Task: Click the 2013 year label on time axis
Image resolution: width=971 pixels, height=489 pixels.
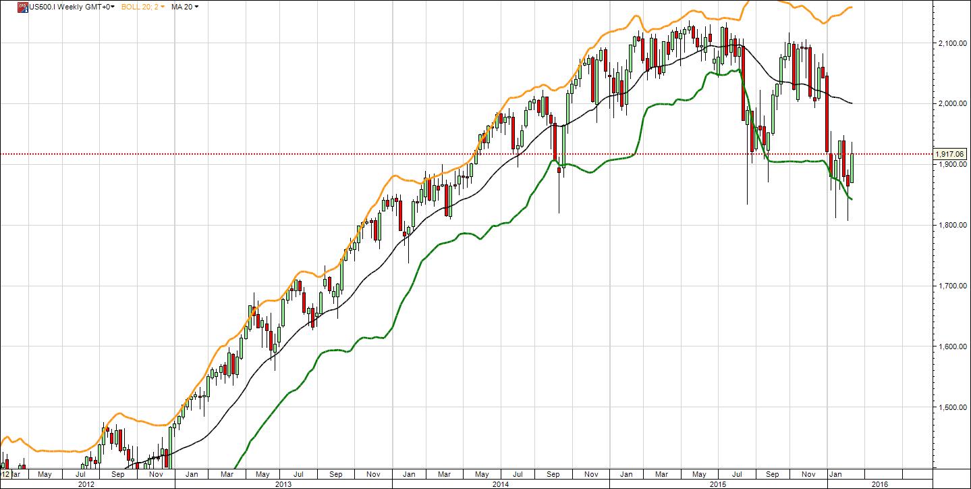Action: (x=283, y=484)
